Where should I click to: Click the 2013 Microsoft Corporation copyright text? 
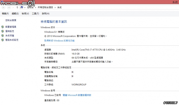click(76, 36)
